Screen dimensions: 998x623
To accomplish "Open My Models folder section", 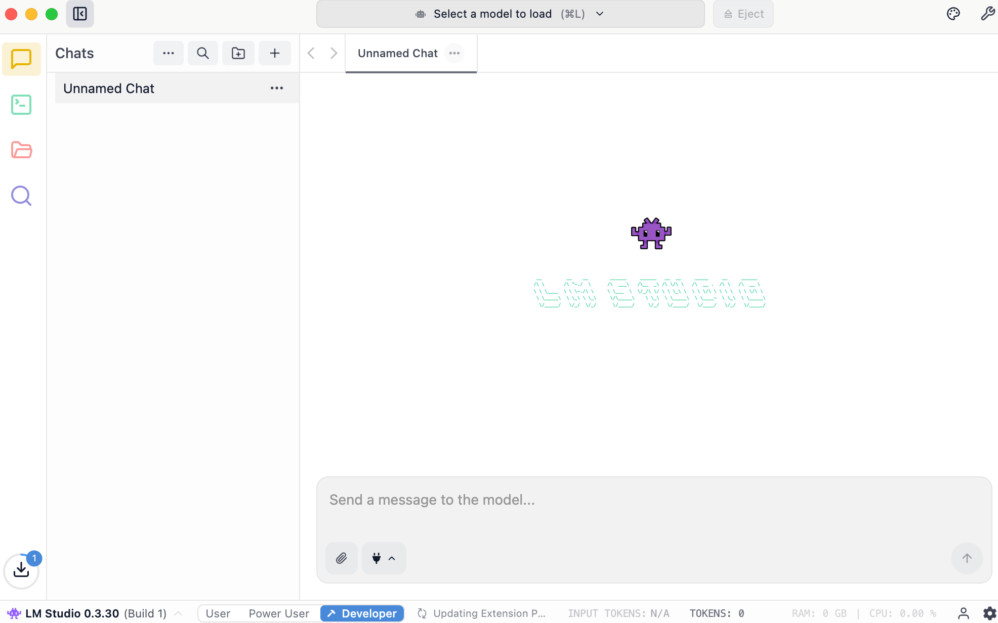I will click(21, 150).
